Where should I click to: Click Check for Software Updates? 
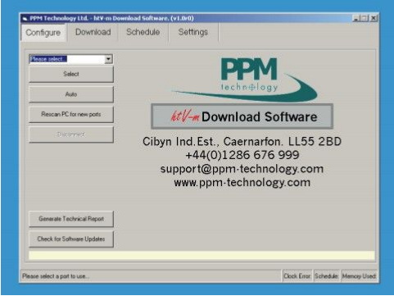click(71, 239)
